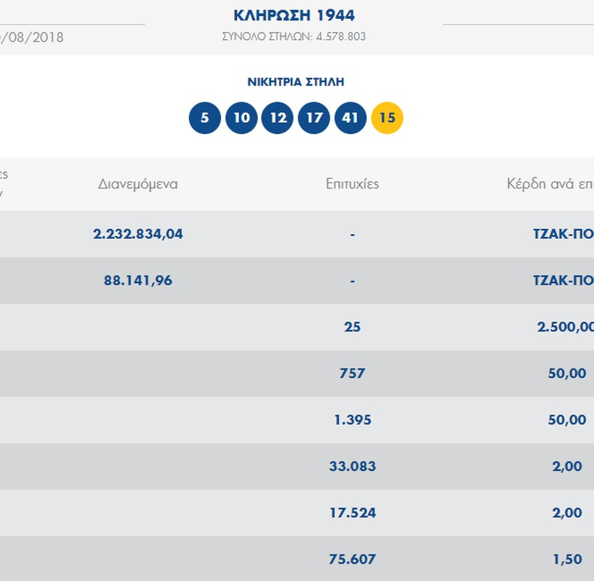Click the 757 winners count
The height and width of the screenshot is (581, 594).
point(352,373)
